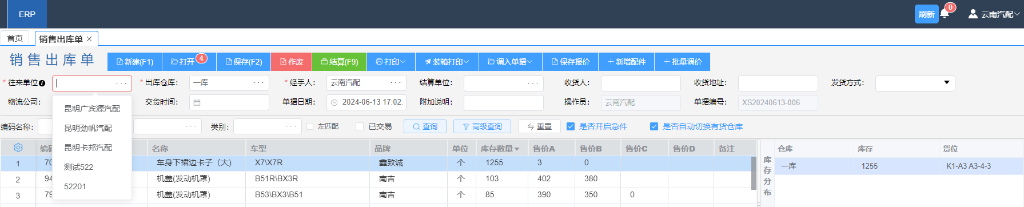Click 鑫致诚 brand cell
1024x207 pixels.
pos(408,163)
